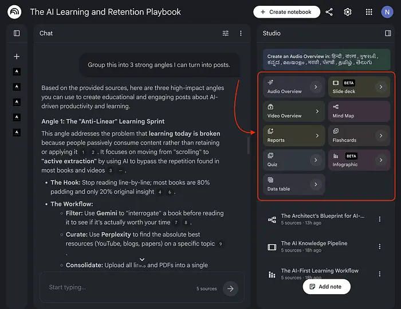This screenshot has width=401, height=309.
Task: Submit message with arrow send button
Action: coord(231,288)
